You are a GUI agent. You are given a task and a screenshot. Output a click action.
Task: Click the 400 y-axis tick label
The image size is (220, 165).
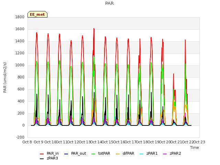21,101
